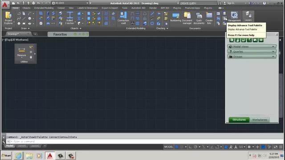The width and height of the screenshot is (285, 160).
Task: Switch to the Objects ribbon tab
Action: tap(26, 8)
